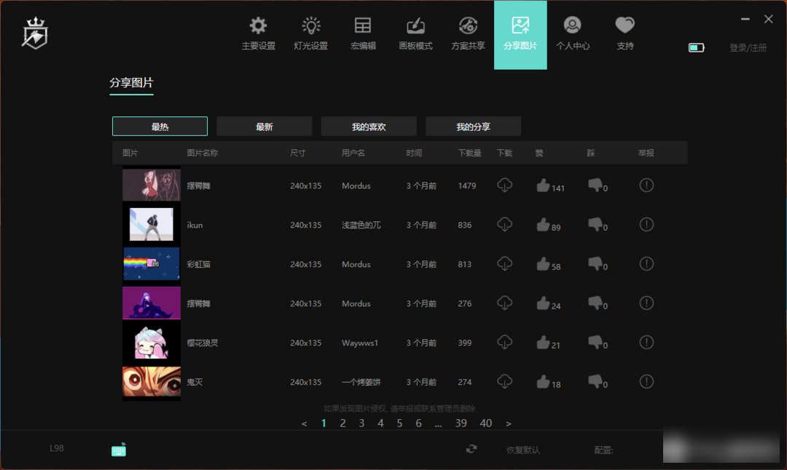Click the keyboard device icon near L98
787x470 pixels.
[x=119, y=450]
